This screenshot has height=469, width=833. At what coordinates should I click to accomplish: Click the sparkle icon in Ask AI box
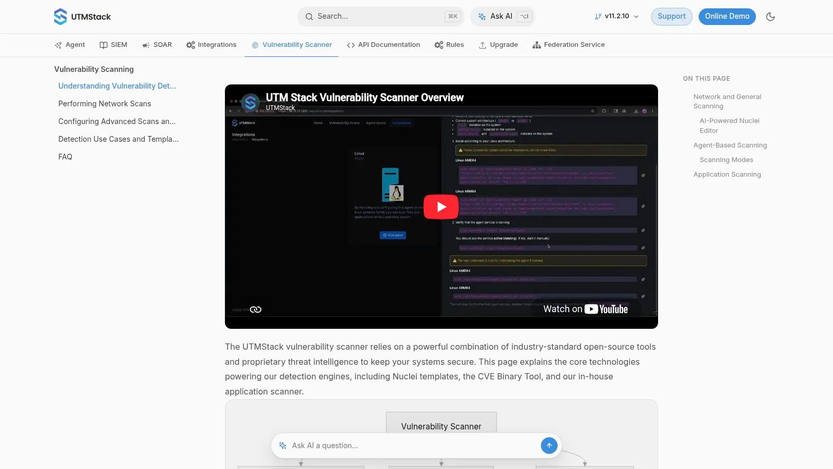283,446
